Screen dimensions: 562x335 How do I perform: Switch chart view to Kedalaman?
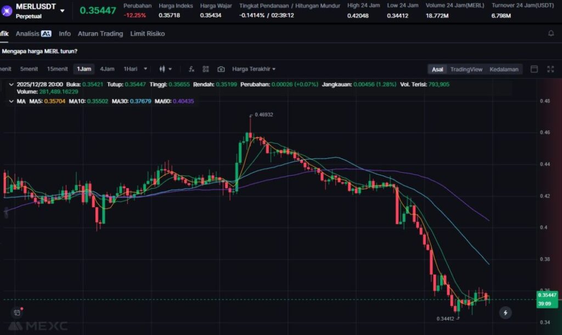[x=503, y=69]
